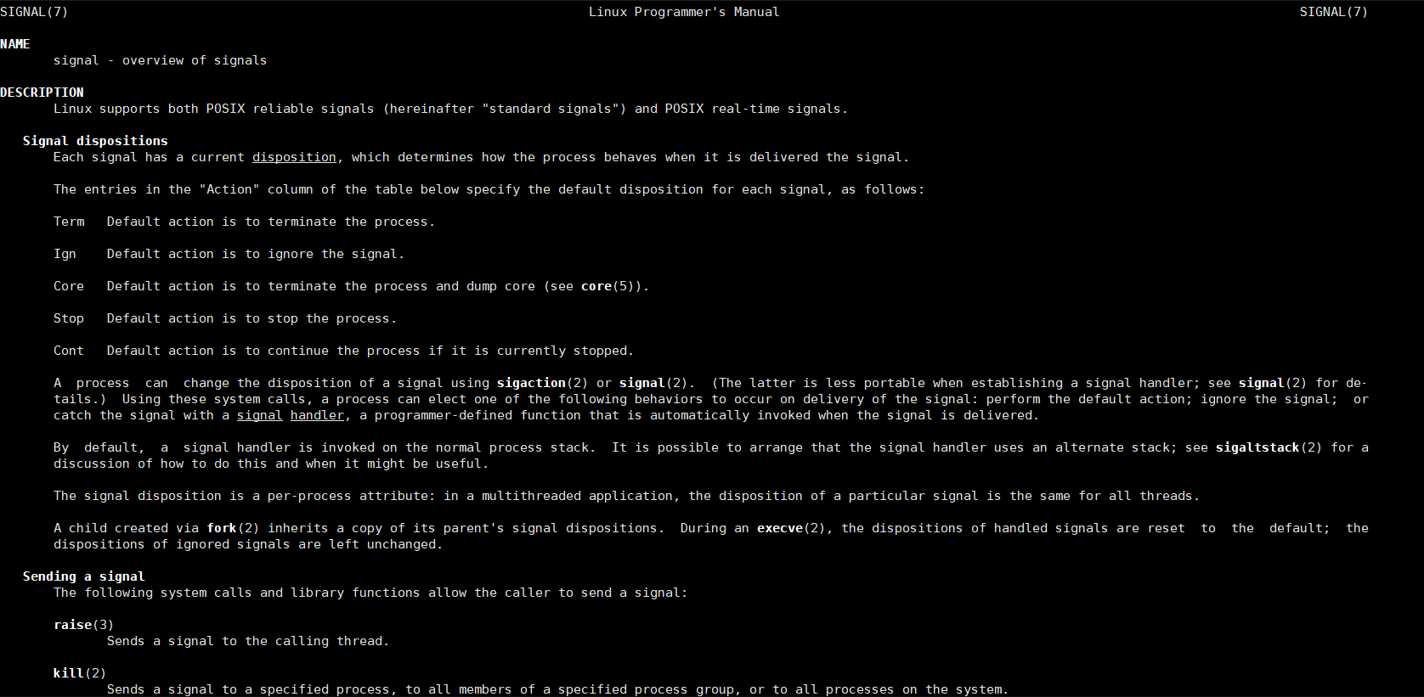Click the underlined word "signal" before handler

click(x=259, y=415)
